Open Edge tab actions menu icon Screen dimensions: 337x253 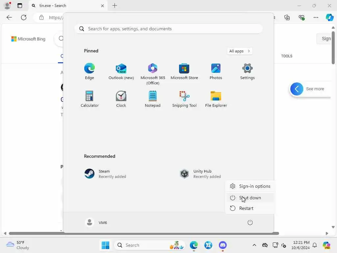pos(19,6)
